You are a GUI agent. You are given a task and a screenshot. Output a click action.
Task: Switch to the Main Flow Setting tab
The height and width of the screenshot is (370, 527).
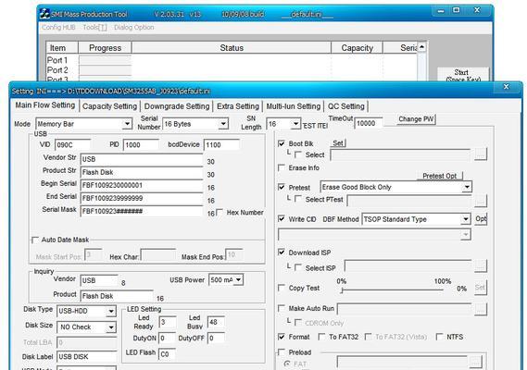(45, 105)
